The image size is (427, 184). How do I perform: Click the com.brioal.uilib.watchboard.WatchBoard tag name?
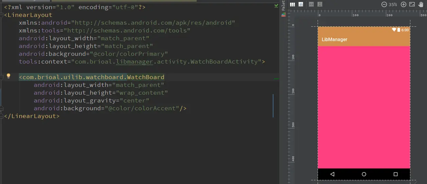[93, 77]
